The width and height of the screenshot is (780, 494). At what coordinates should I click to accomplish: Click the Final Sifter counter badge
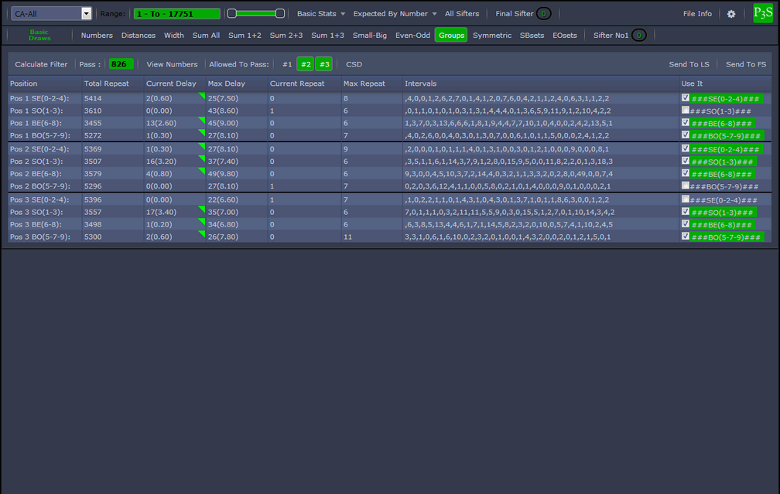click(544, 14)
